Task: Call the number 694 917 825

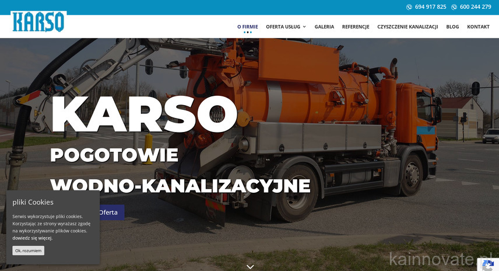Action: 431,6
